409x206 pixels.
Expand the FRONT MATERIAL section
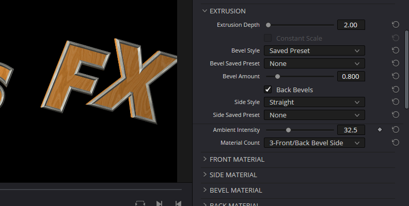[237, 159]
